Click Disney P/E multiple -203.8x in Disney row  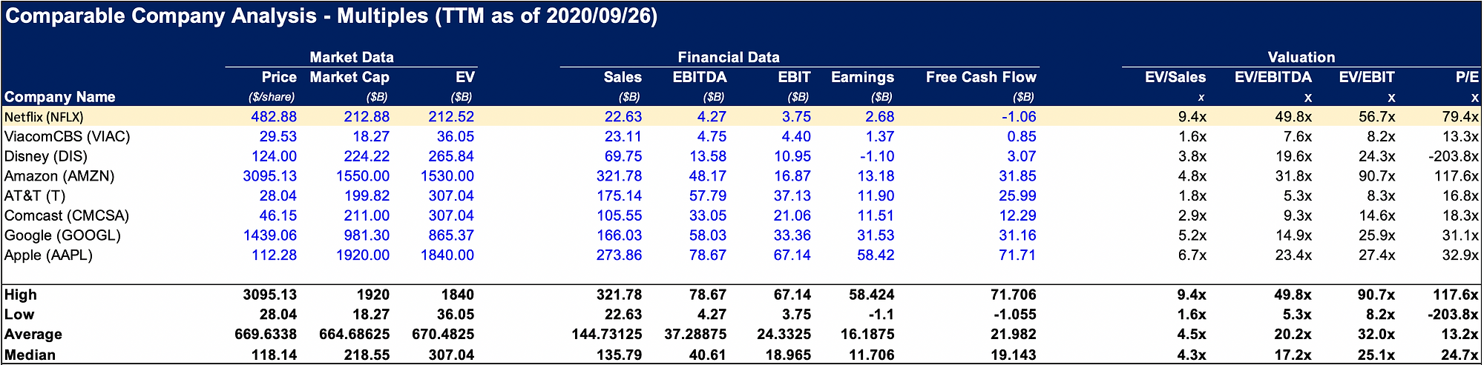point(1454,156)
